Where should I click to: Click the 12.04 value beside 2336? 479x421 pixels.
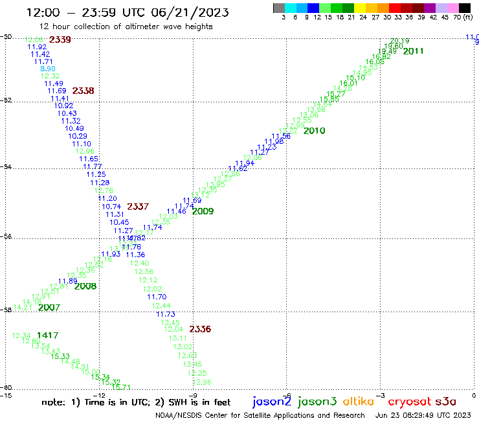(173, 329)
